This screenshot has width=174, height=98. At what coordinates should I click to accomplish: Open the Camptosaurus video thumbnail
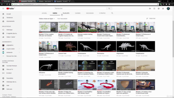[145, 47]
